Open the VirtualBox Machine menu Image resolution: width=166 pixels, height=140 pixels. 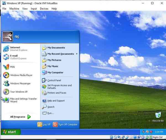tap(14, 9)
